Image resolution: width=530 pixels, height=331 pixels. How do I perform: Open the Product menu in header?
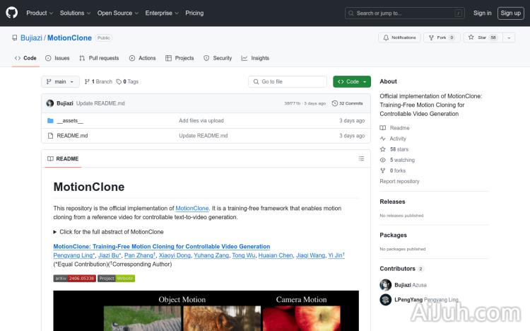tap(39, 13)
